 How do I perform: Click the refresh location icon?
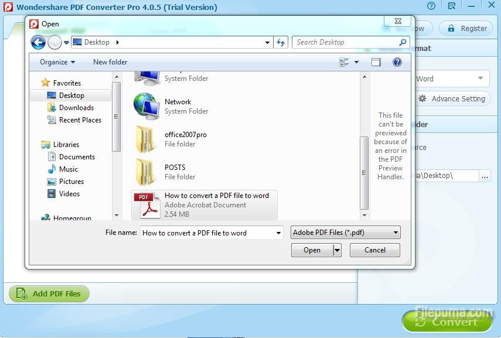(x=281, y=42)
